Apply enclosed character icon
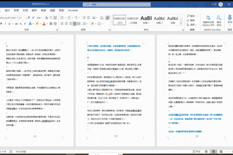The height and width of the screenshot is (155, 233). click(55, 24)
